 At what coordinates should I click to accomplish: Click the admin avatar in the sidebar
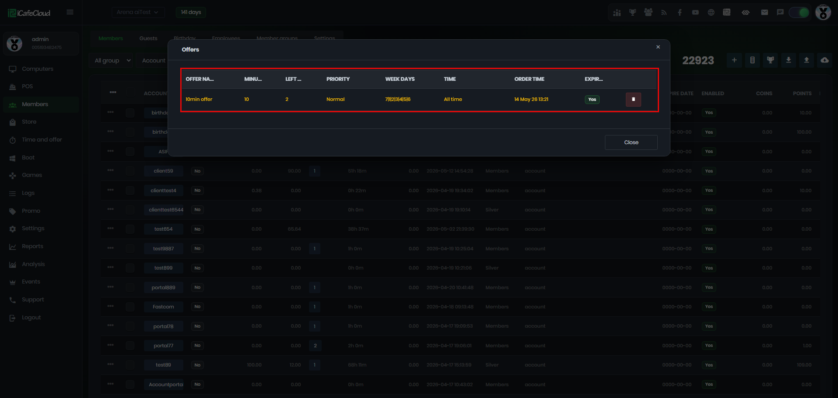coord(14,44)
